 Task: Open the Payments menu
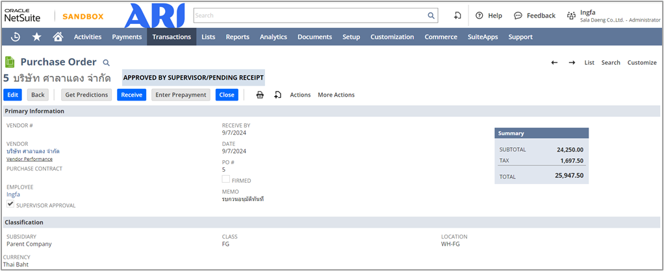(127, 37)
